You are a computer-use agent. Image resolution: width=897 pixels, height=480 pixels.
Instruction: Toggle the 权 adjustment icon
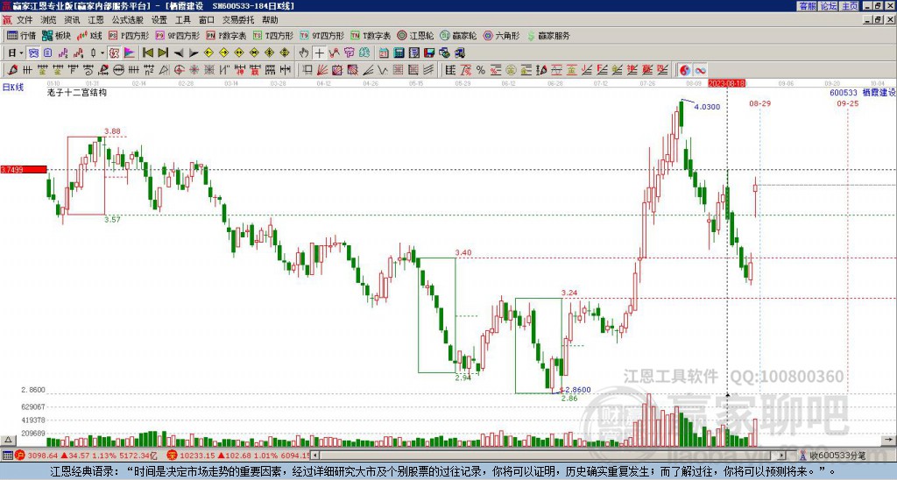pyautogui.click(x=114, y=53)
